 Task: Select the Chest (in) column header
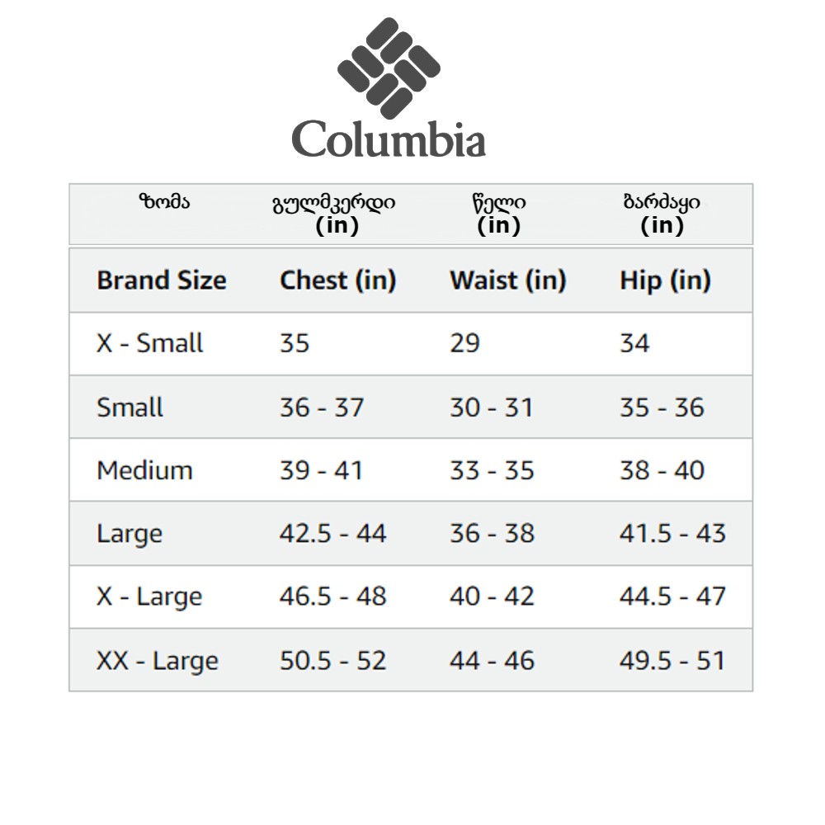pos(337,280)
